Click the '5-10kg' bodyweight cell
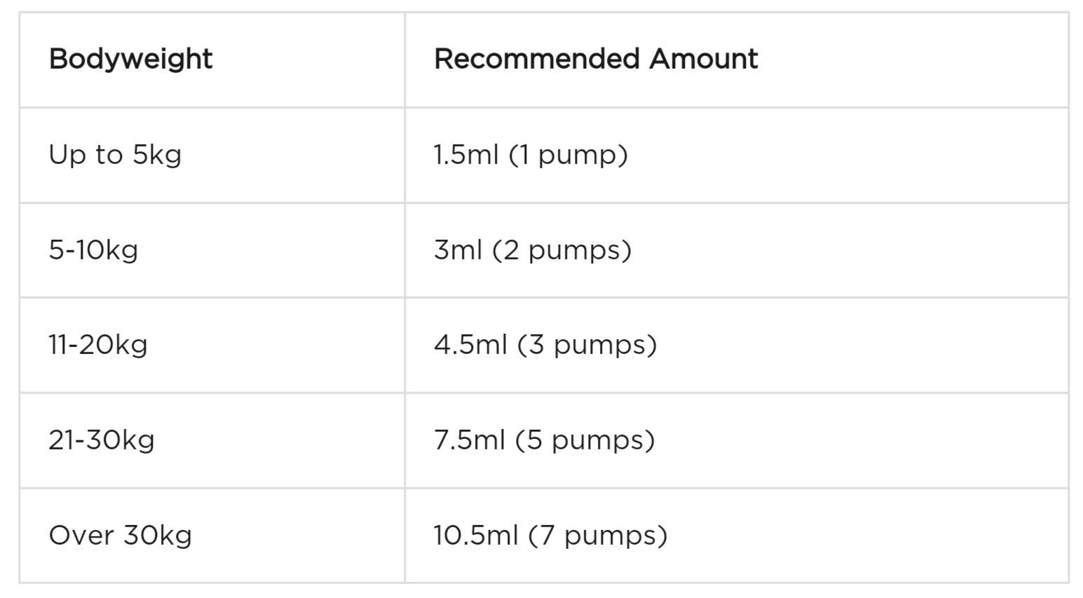This screenshot has height=598, width=1083. click(x=93, y=250)
